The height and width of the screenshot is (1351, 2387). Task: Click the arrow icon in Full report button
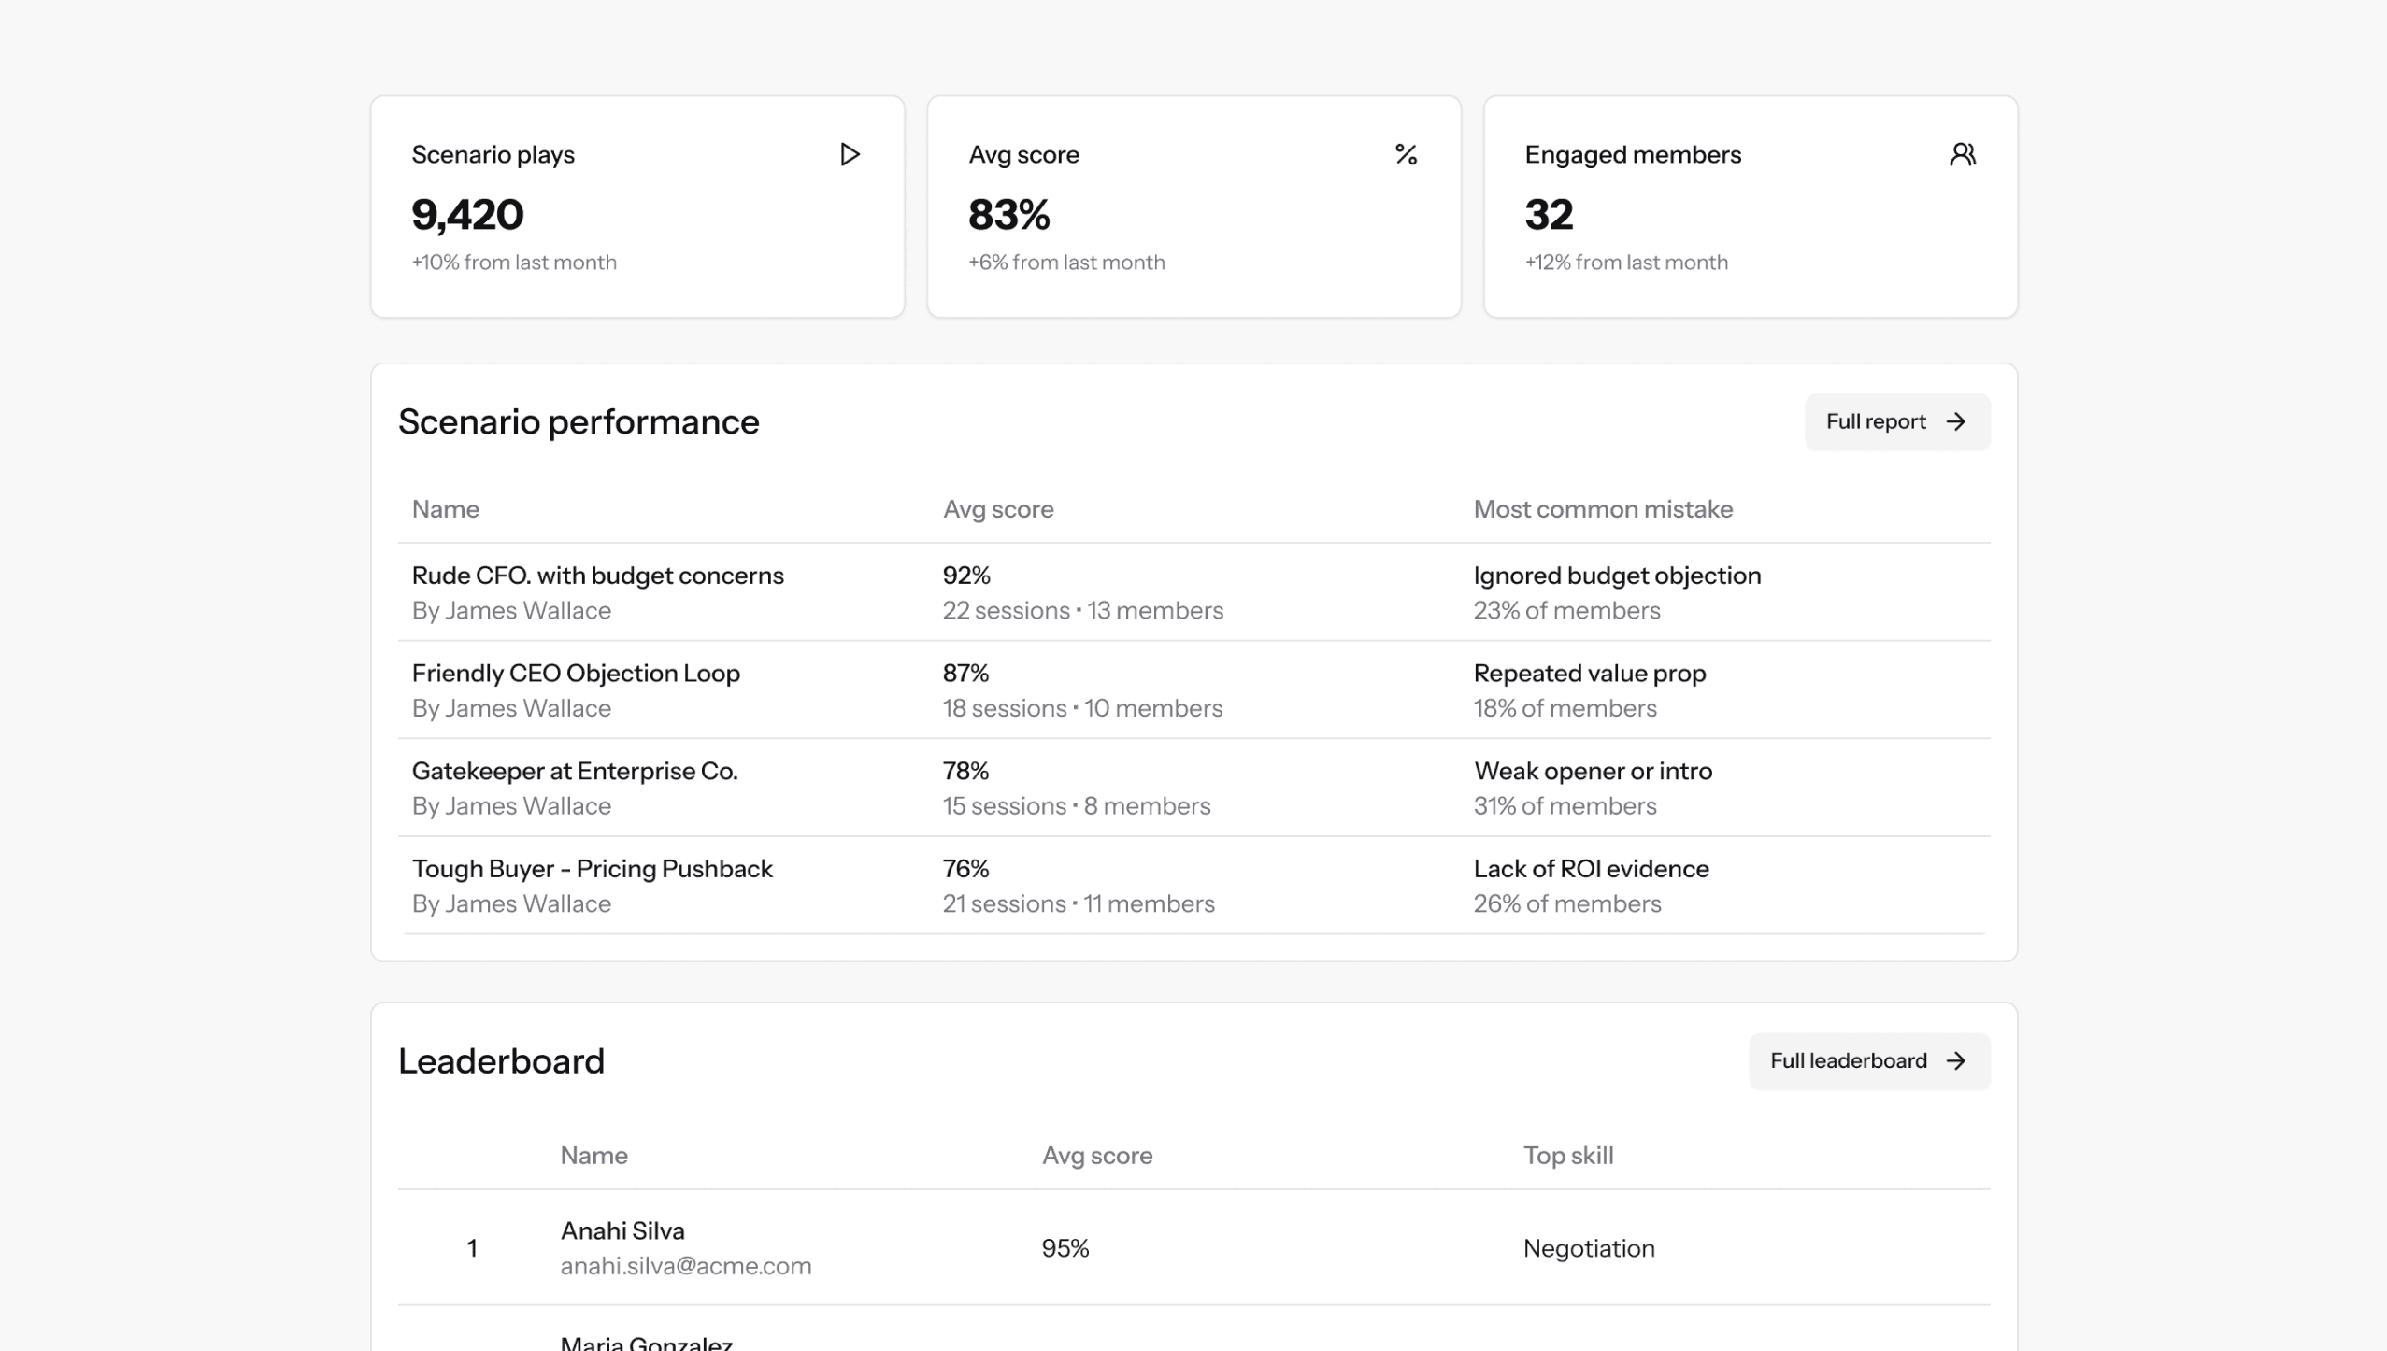pyautogui.click(x=1955, y=422)
